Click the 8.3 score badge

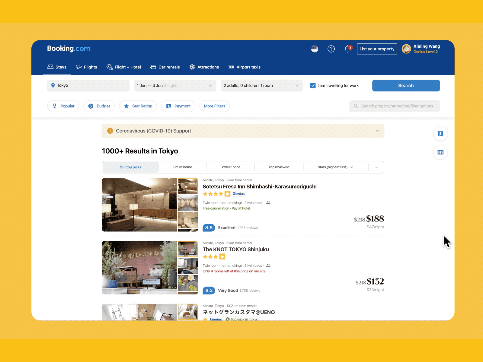click(209, 291)
